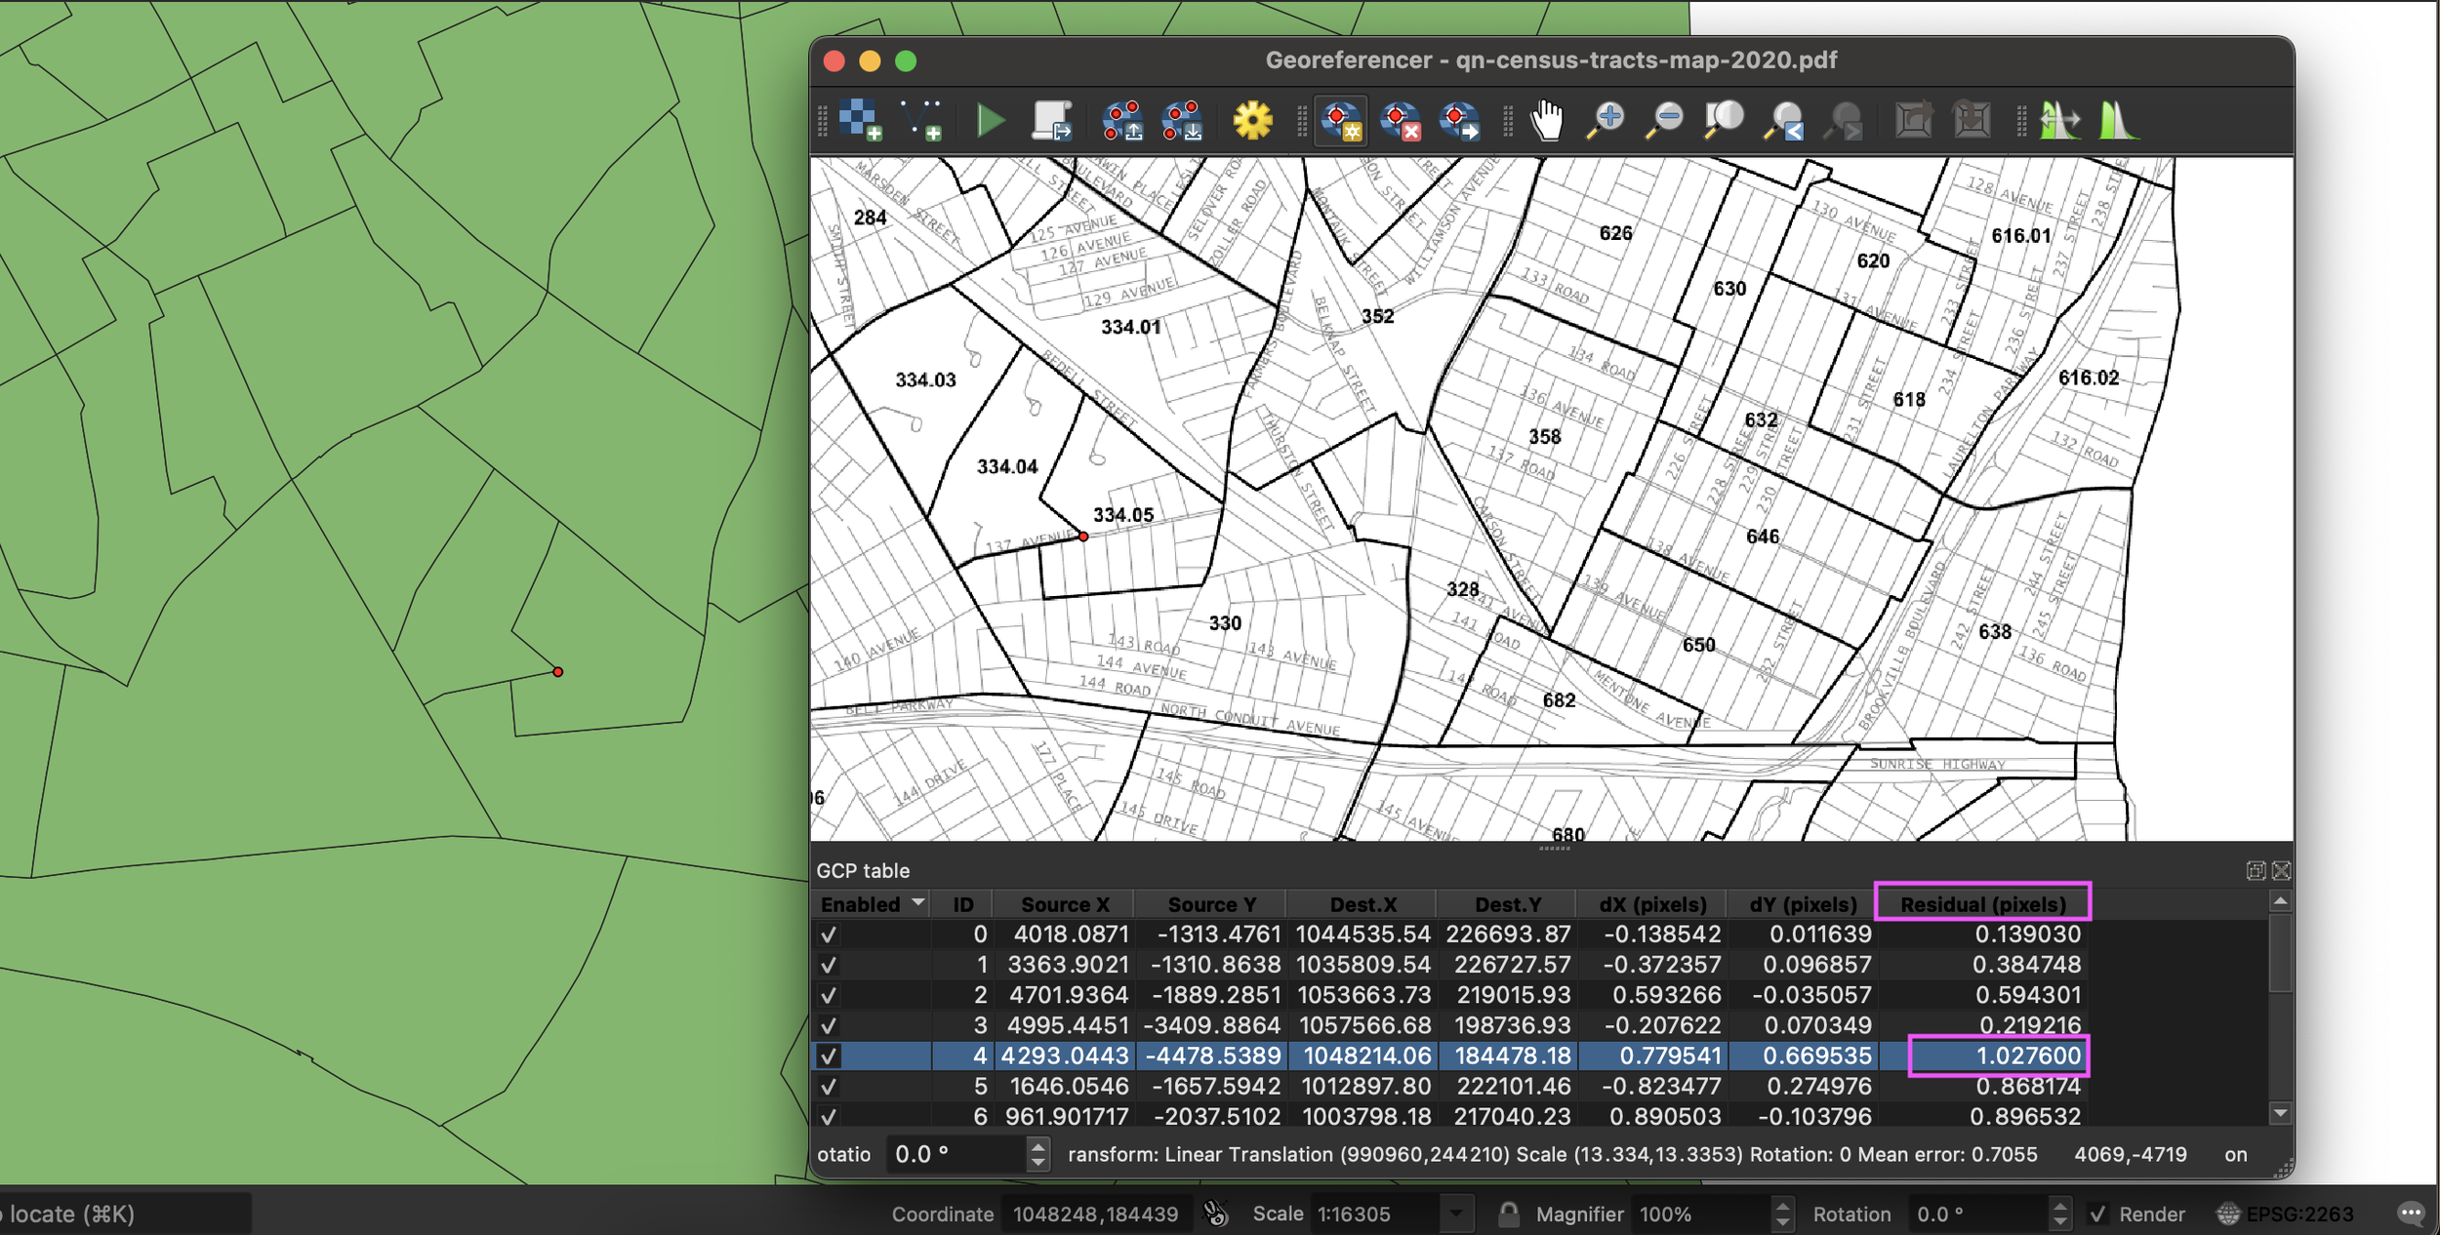Click Residual (pixels) column header

1982,904
